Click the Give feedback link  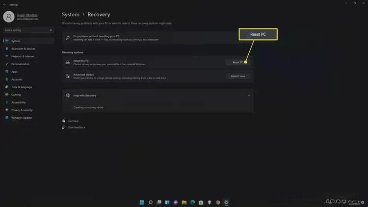pos(77,127)
